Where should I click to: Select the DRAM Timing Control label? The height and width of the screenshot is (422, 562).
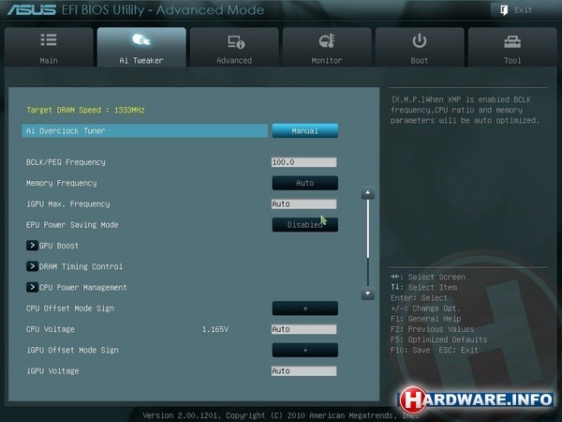point(81,266)
